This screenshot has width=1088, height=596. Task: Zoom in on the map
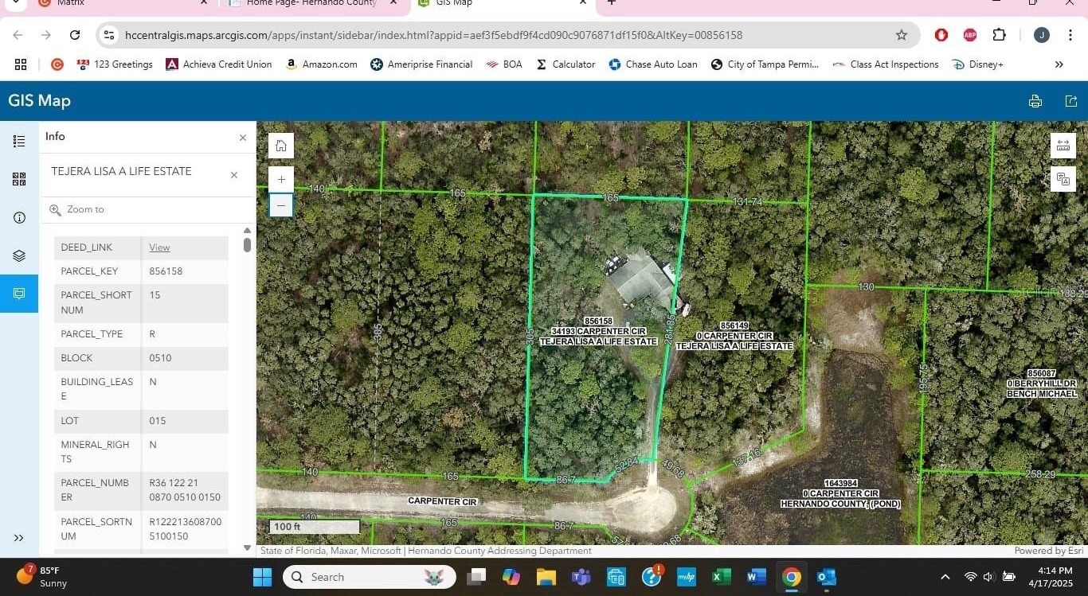(x=281, y=180)
